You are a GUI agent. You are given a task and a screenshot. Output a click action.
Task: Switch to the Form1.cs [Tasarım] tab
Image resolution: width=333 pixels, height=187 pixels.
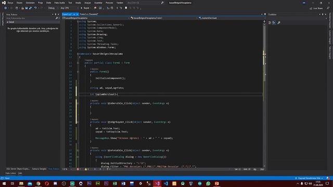click(x=89, y=14)
